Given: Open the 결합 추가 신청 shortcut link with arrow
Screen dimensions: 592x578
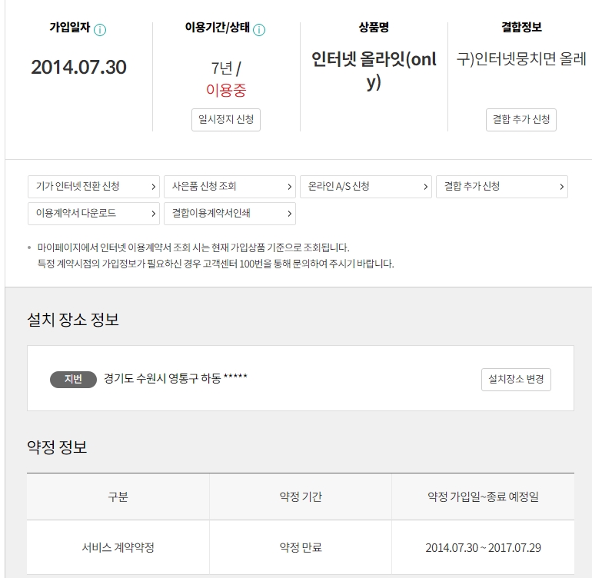Looking at the screenshot, I should pyautogui.click(x=501, y=187).
